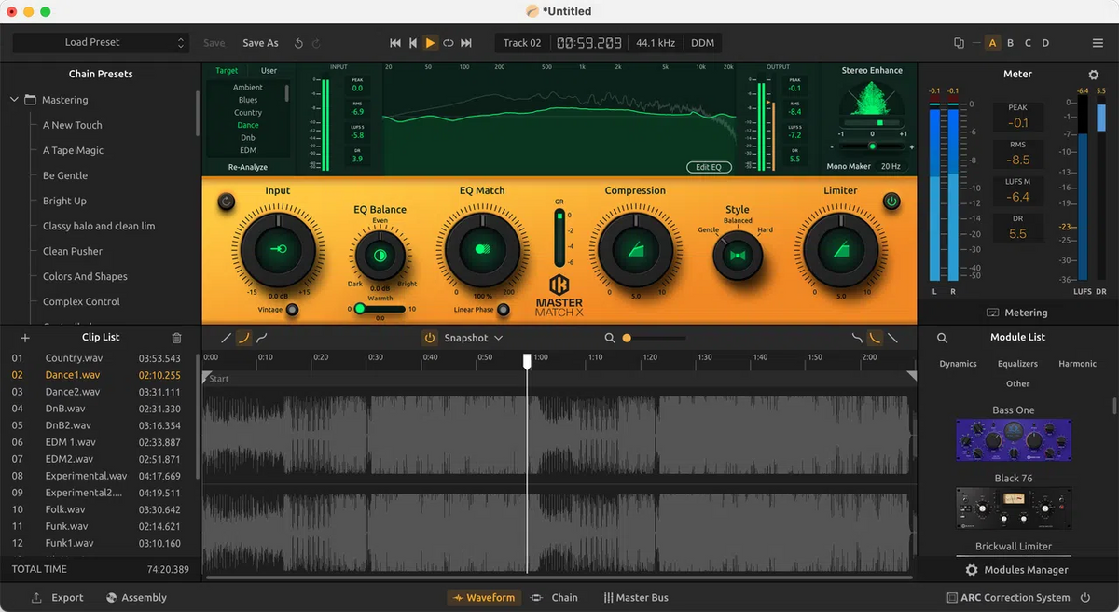Click the trash icon above the Clip List
The width and height of the screenshot is (1119, 612).
(x=175, y=337)
